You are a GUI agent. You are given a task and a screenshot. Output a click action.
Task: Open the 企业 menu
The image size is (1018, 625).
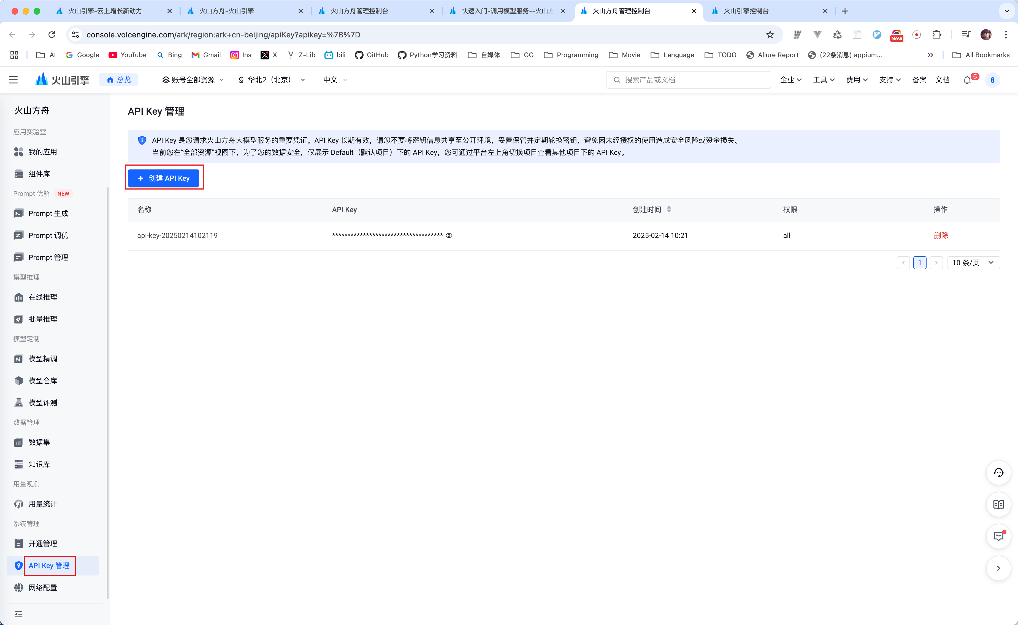[x=790, y=80]
